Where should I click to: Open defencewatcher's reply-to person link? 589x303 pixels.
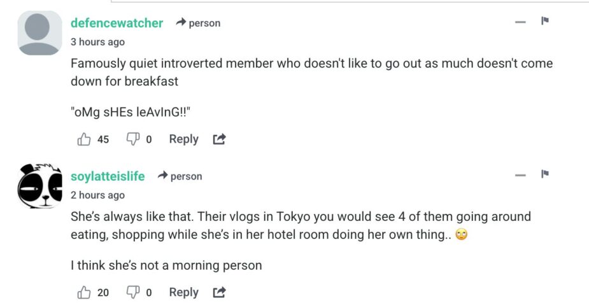coord(198,23)
